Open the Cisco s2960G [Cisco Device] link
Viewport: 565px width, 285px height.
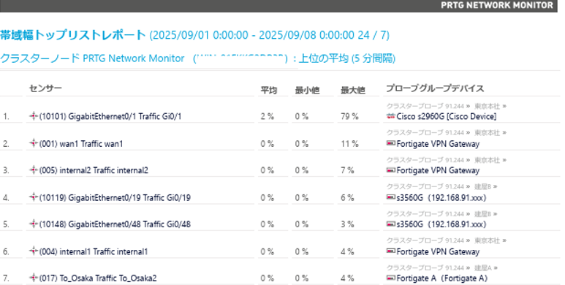[x=446, y=116]
